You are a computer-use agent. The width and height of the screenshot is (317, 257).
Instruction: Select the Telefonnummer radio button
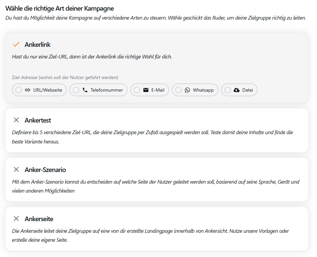(76, 90)
